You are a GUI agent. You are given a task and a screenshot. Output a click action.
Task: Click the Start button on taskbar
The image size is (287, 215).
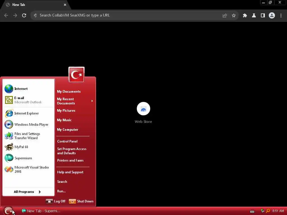[x=8, y=211]
